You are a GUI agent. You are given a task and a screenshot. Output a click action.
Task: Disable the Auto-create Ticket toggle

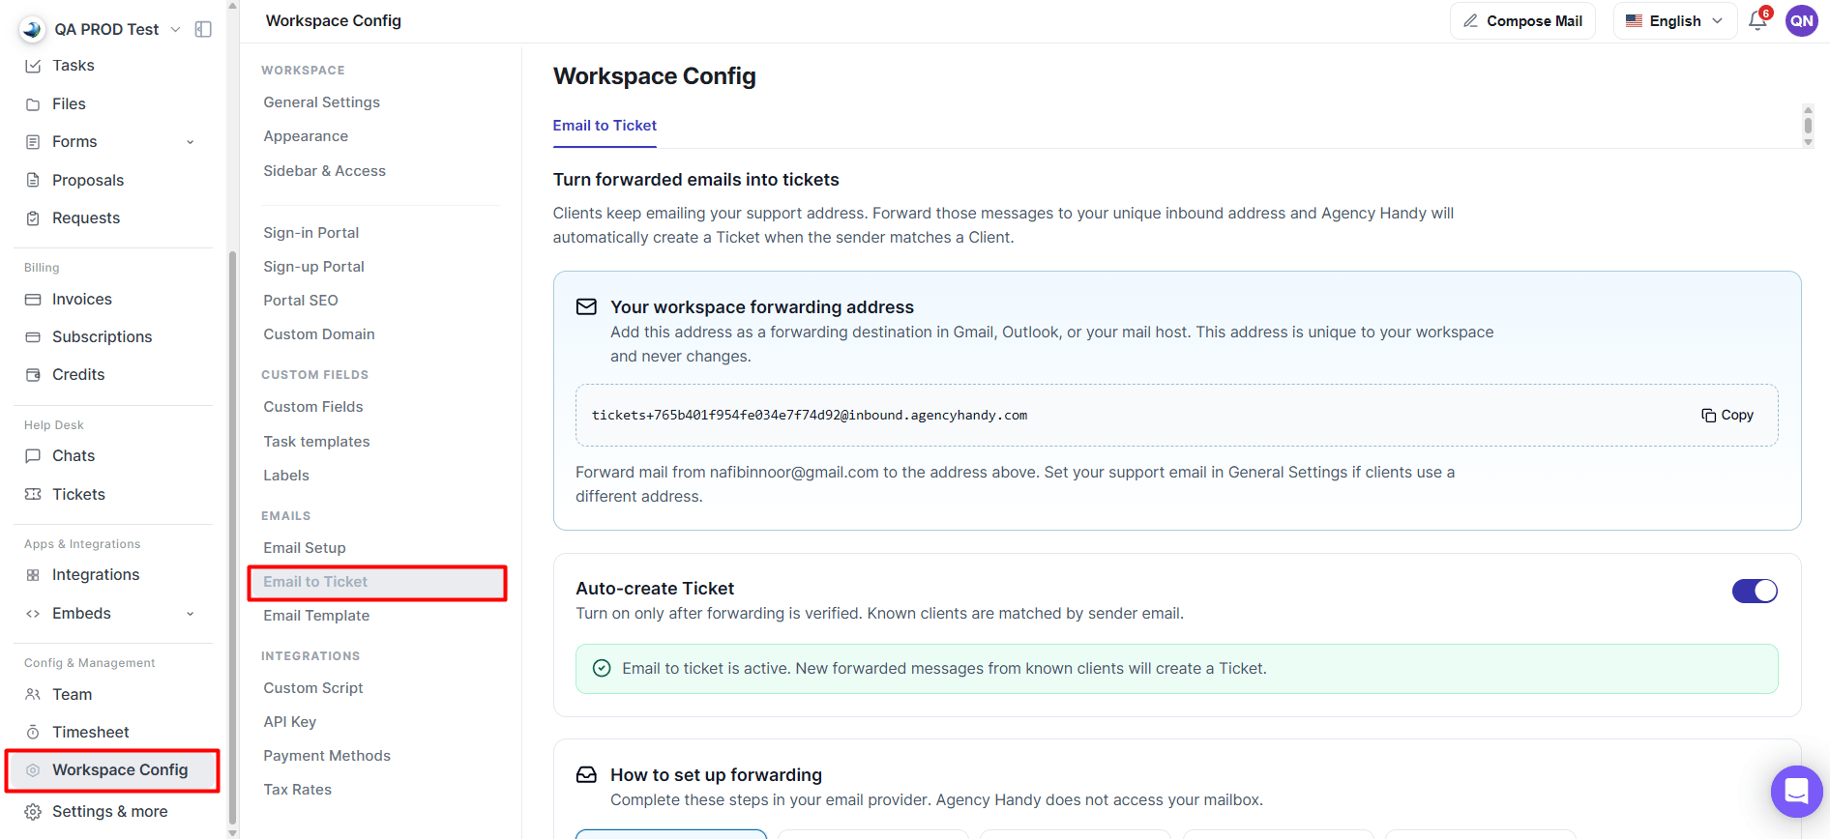pyautogui.click(x=1755, y=591)
